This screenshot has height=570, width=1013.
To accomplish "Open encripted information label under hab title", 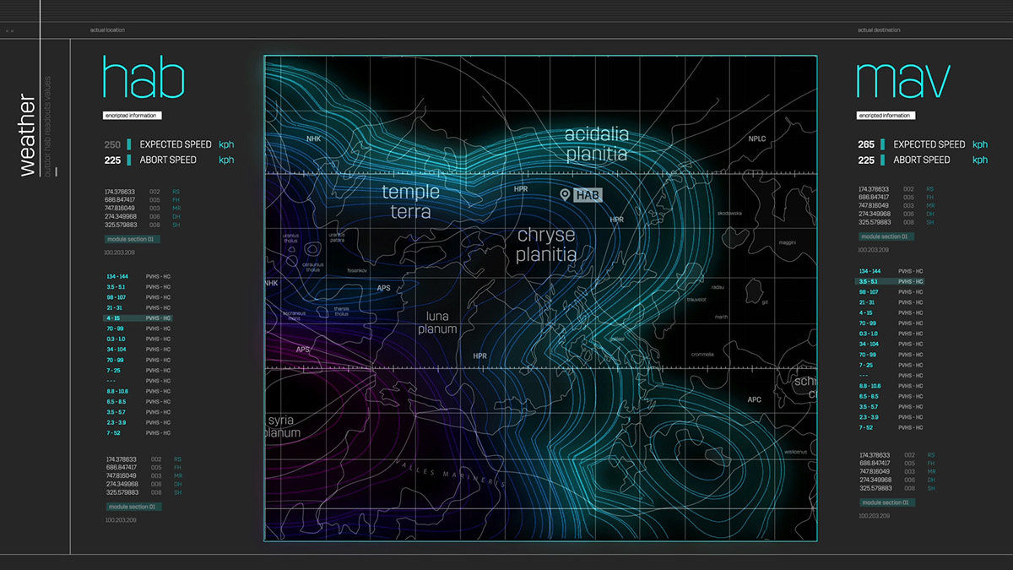I will (130, 116).
